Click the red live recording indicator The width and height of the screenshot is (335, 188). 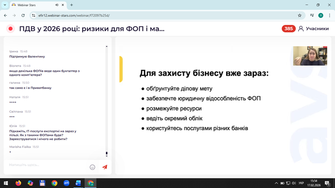[x=10, y=28]
